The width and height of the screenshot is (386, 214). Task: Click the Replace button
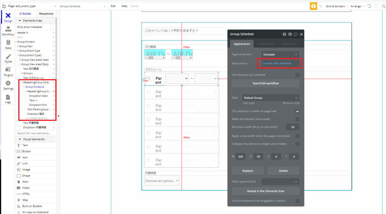pyautogui.click(x=248, y=171)
